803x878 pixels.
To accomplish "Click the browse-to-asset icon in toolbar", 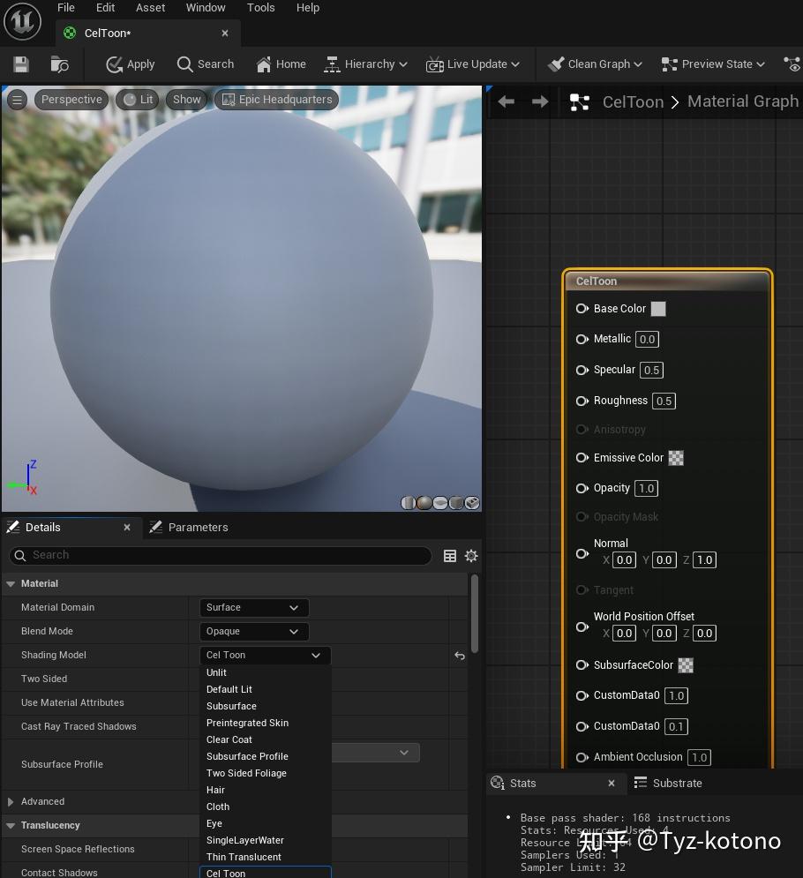I will point(58,64).
